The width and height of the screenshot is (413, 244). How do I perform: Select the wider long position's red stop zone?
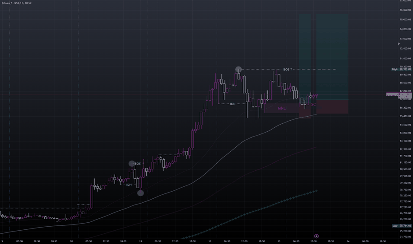332,107
